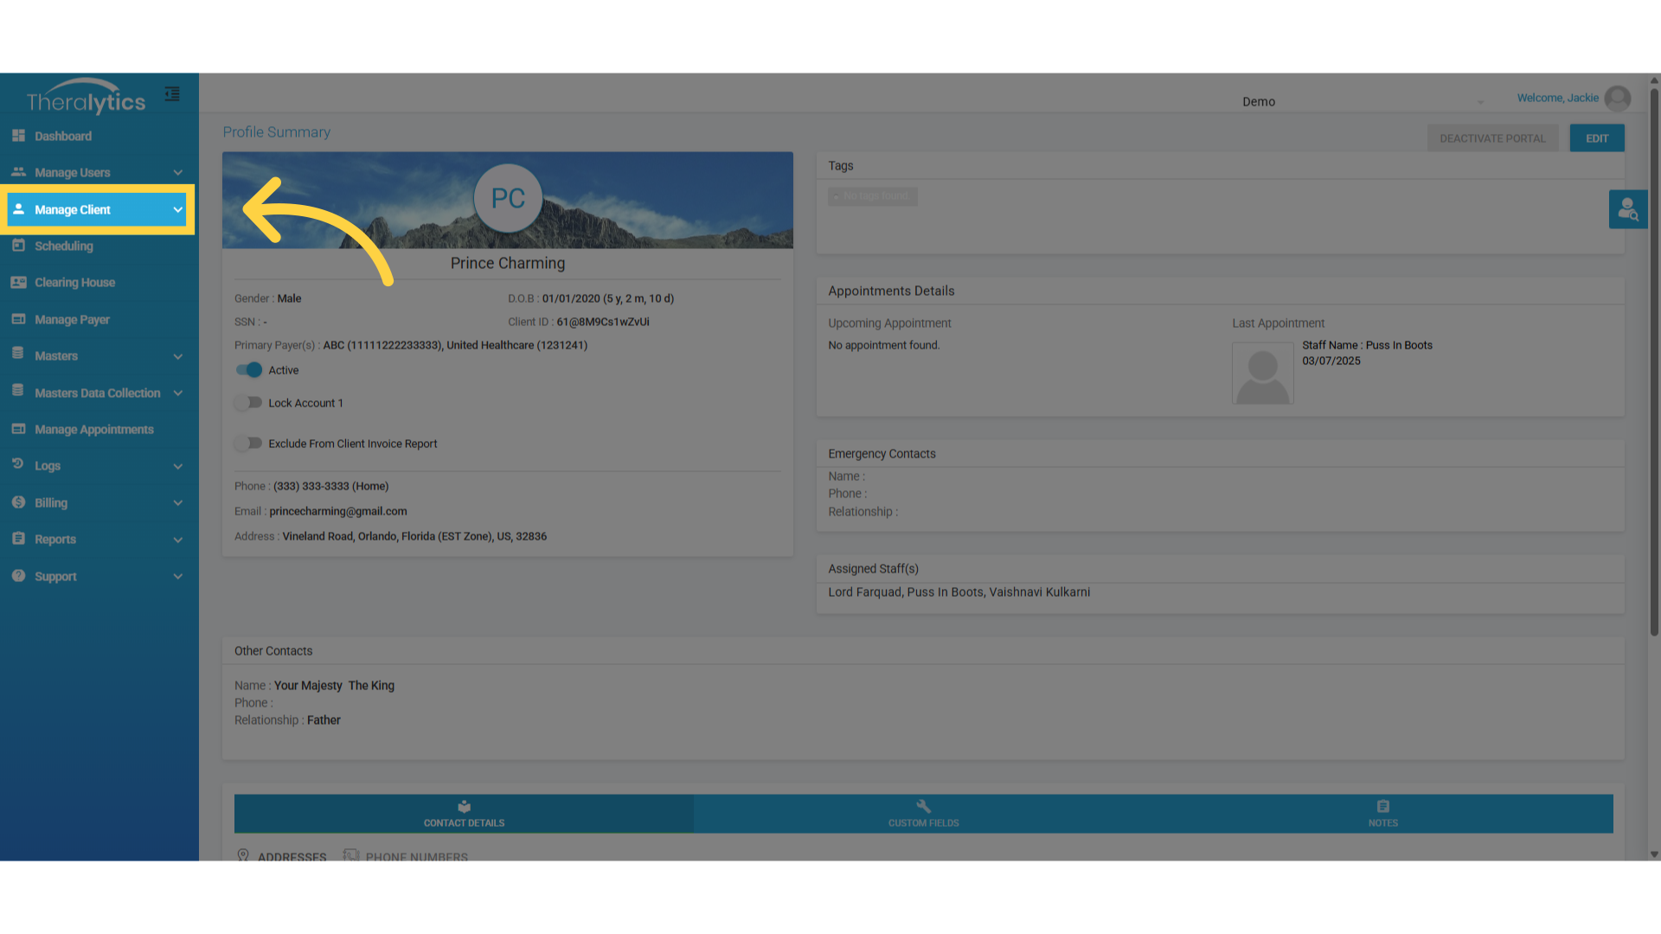The image size is (1661, 934).
Task: Switch to the Custom Fields tab
Action: click(x=923, y=814)
